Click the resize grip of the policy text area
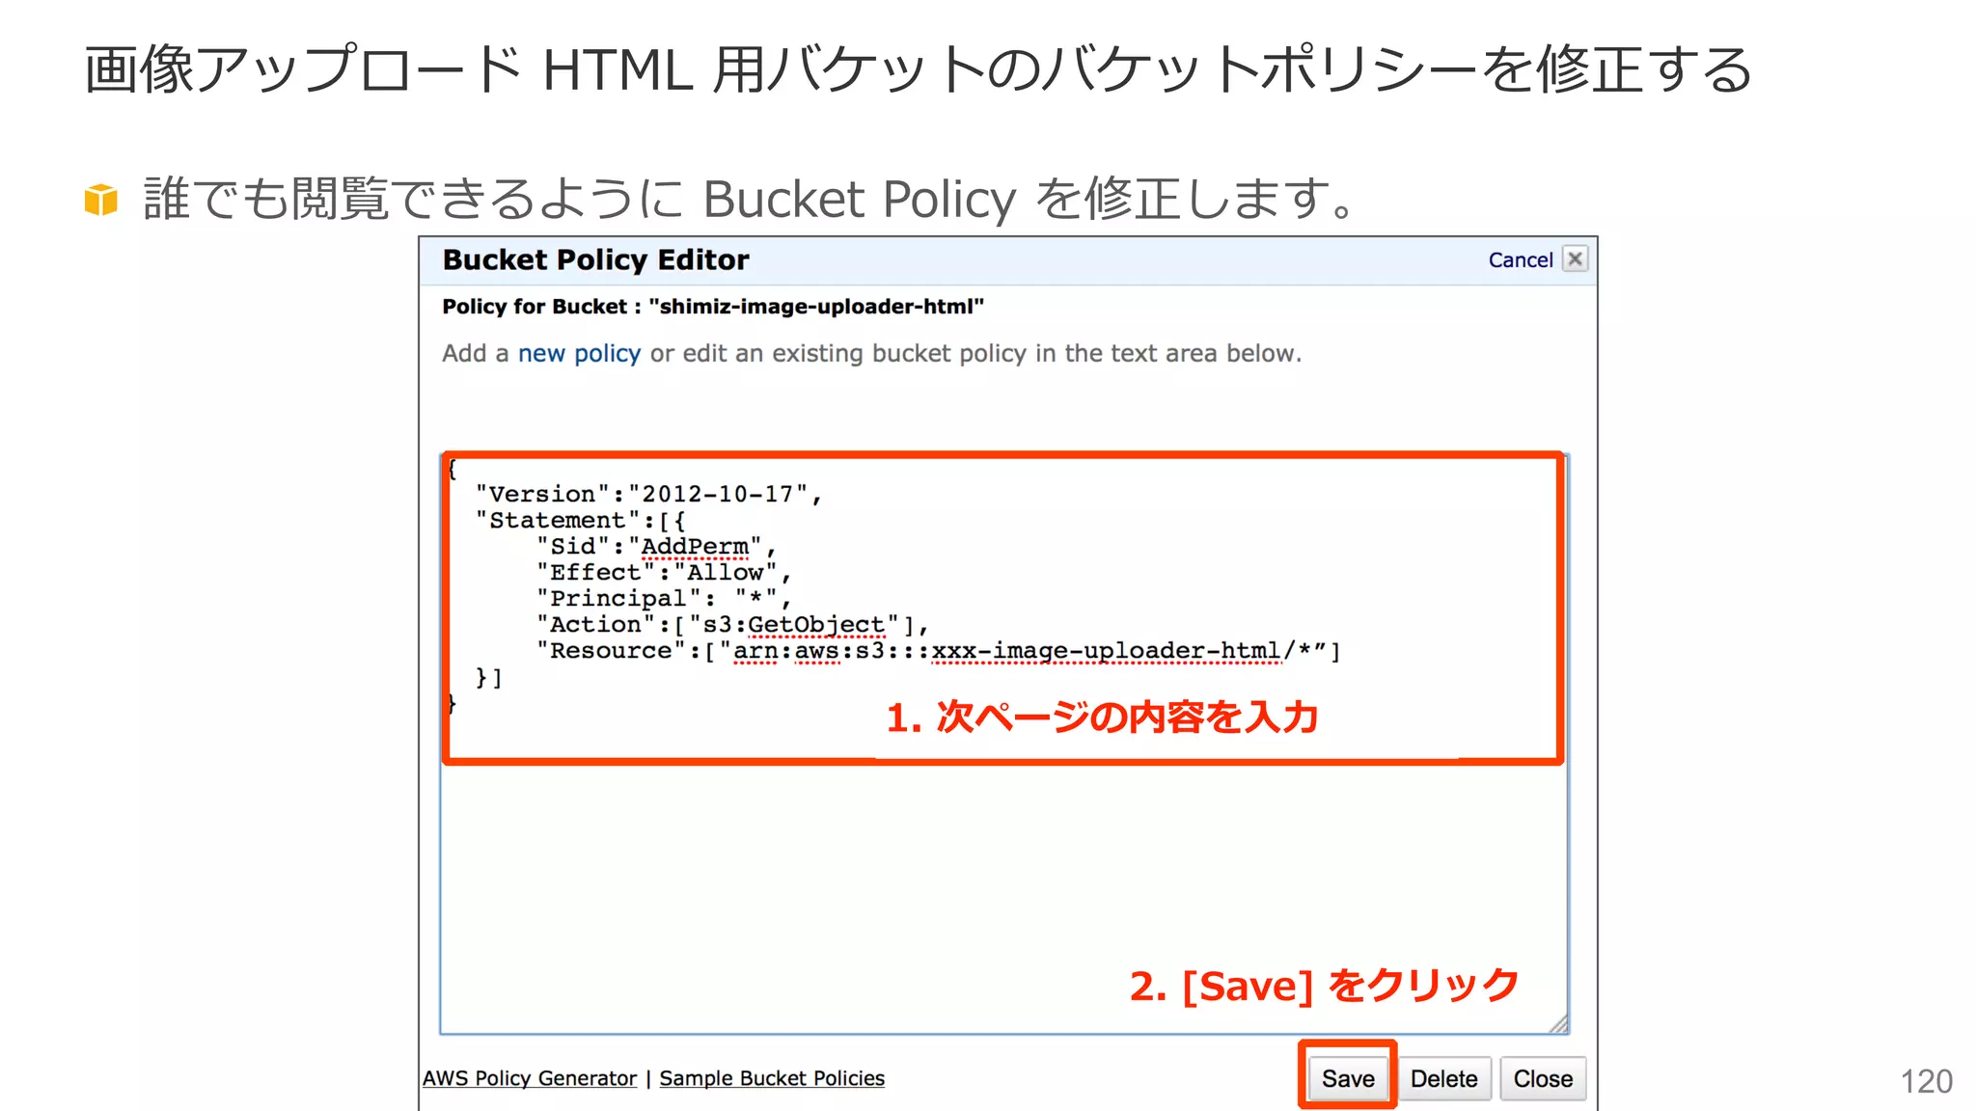The width and height of the screenshot is (1976, 1111). [x=1558, y=1024]
